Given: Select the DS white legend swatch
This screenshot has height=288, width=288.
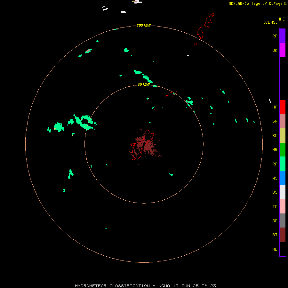Looking at the screenshot, I should [x=283, y=192].
